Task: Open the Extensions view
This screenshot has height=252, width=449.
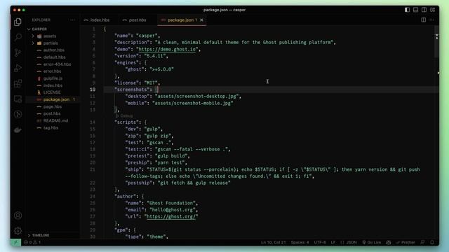Action: [18, 83]
